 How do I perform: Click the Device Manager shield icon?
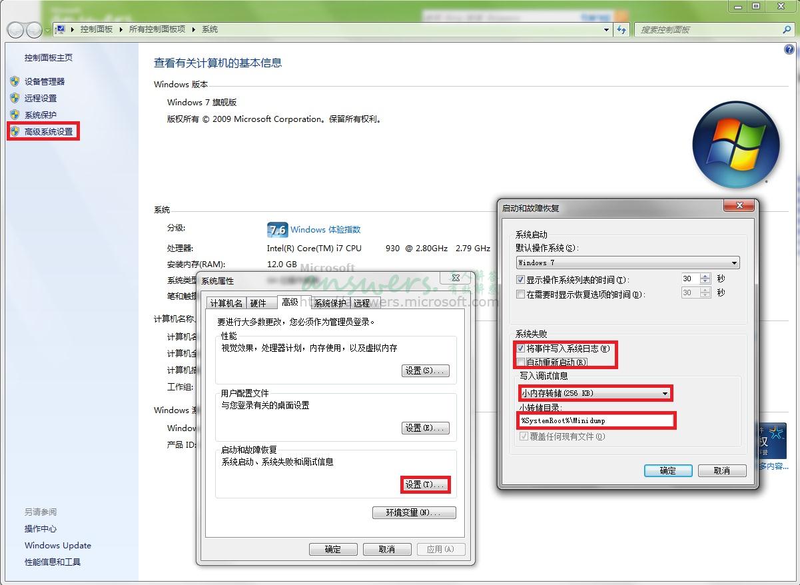tap(15, 81)
